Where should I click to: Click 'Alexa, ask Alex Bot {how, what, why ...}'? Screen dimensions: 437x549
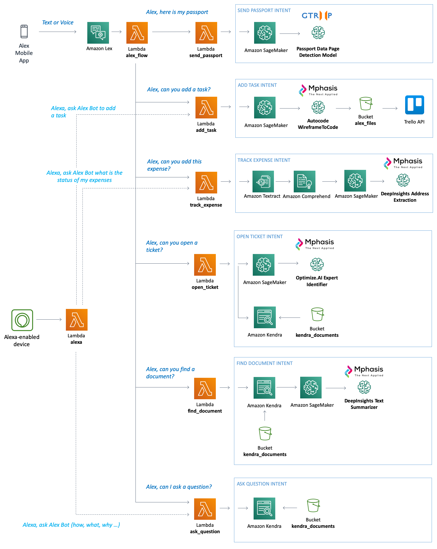(x=71, y=525)
